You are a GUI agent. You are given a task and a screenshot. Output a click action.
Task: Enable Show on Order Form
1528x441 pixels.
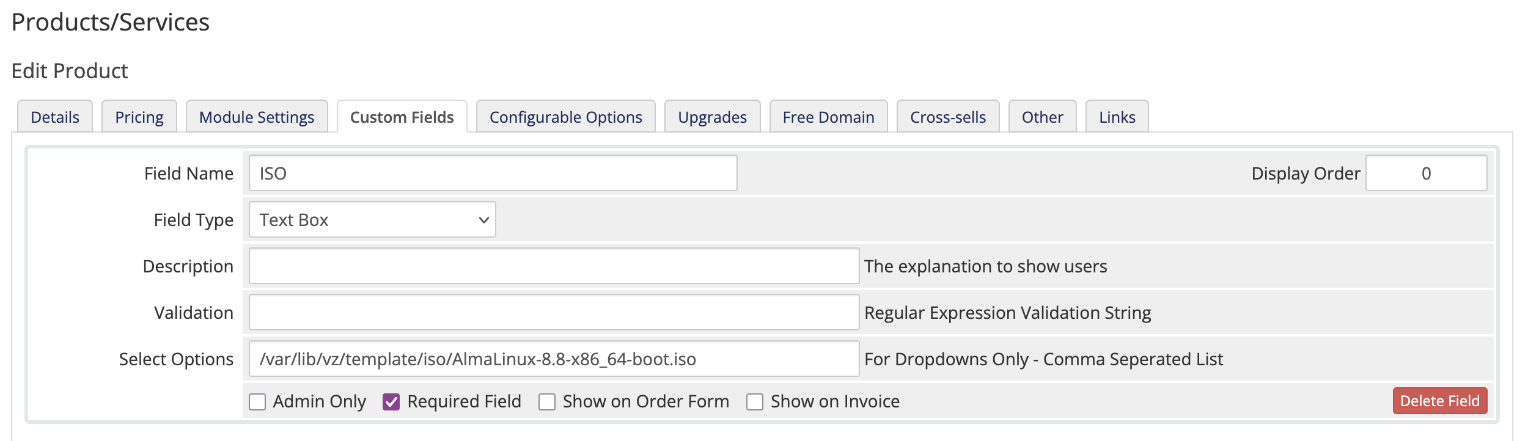point(547,401)
